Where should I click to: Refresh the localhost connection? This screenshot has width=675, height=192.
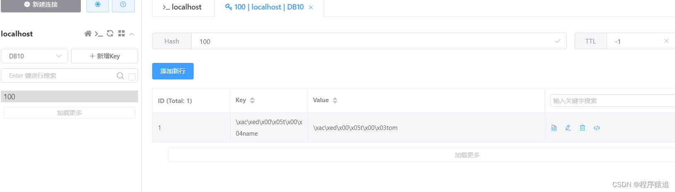tap(110, 34)
